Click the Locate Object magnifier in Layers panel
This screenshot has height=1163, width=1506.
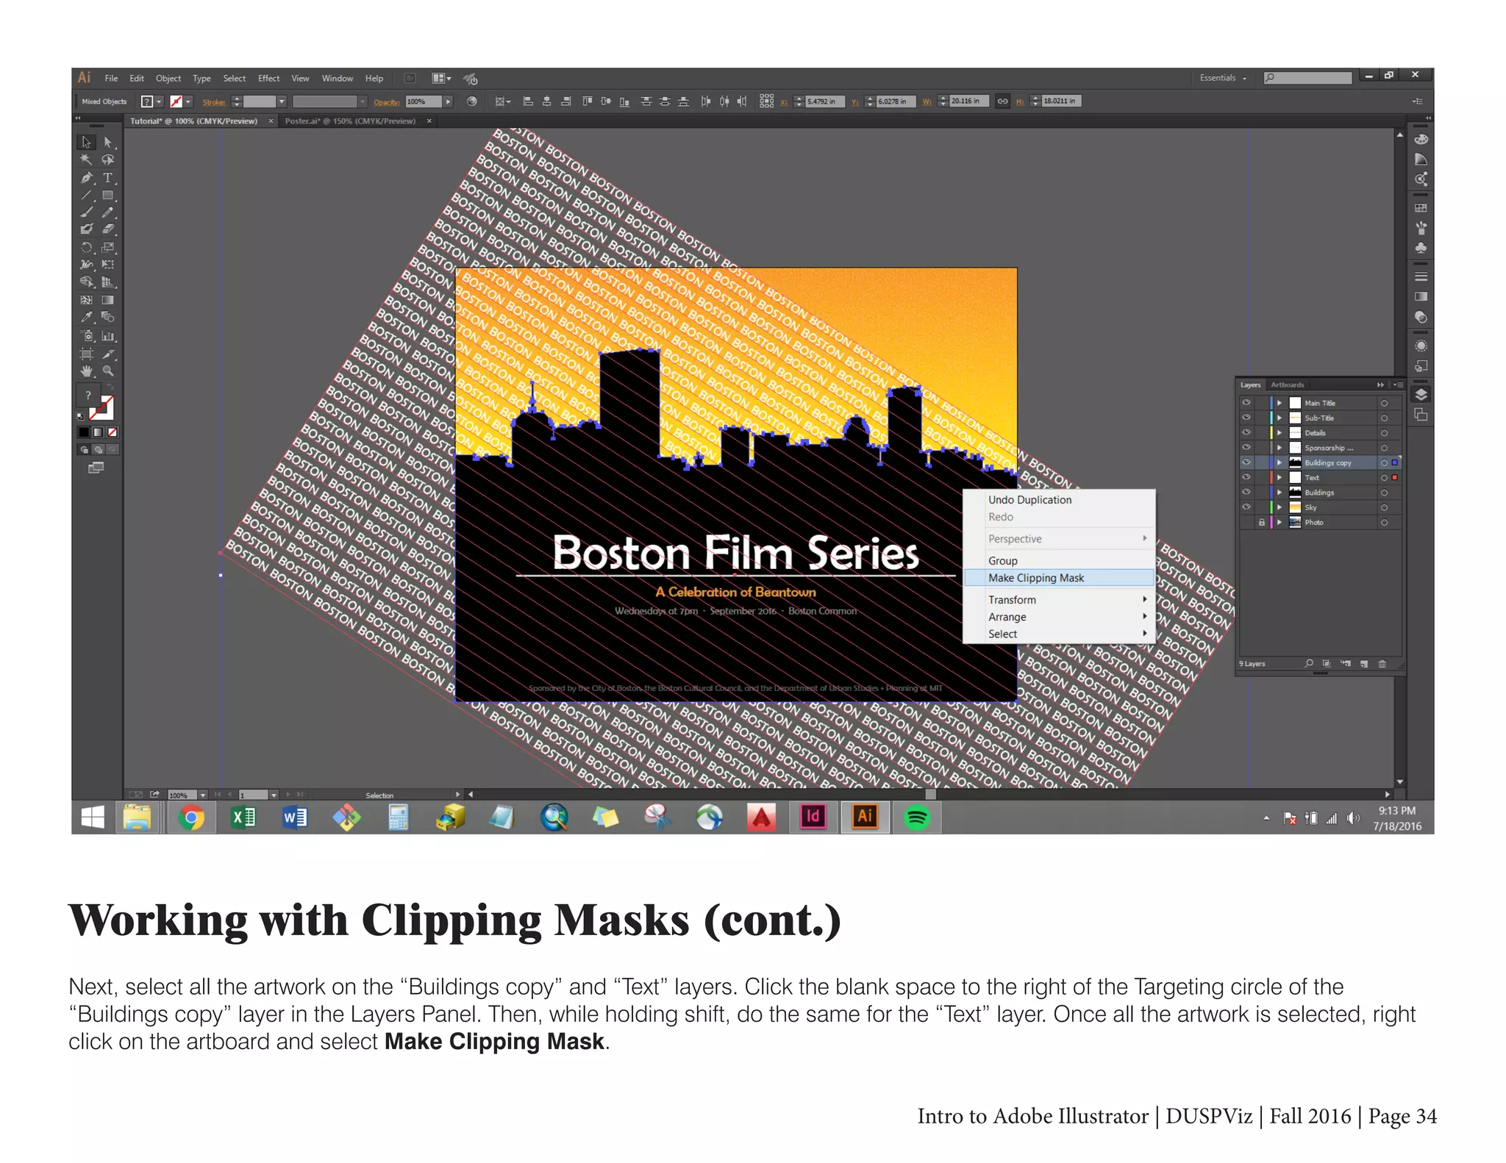pyautogui.click(x=1308, y=664)
